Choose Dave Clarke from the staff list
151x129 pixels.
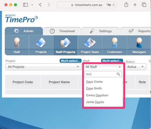94,82
